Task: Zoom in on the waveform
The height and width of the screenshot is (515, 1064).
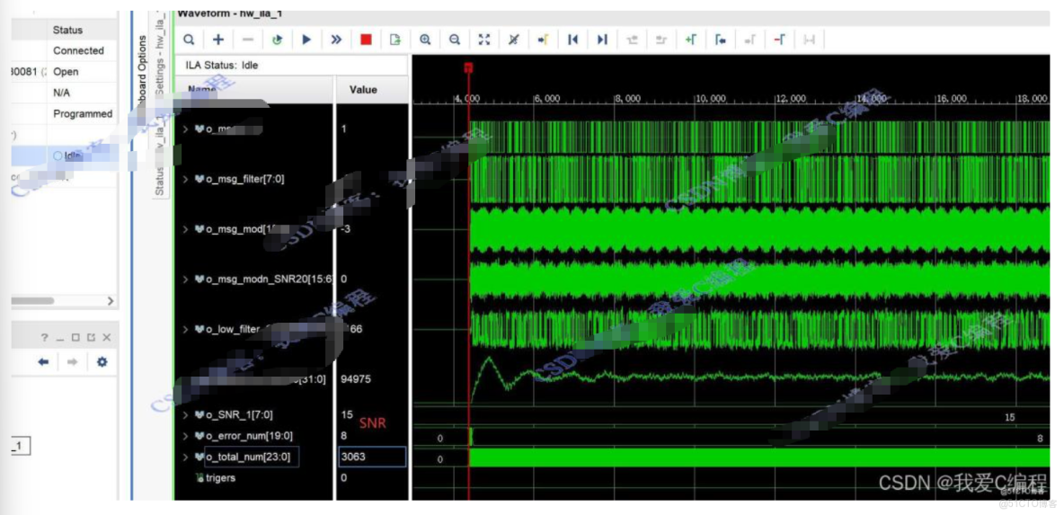Action: point(425,40)
